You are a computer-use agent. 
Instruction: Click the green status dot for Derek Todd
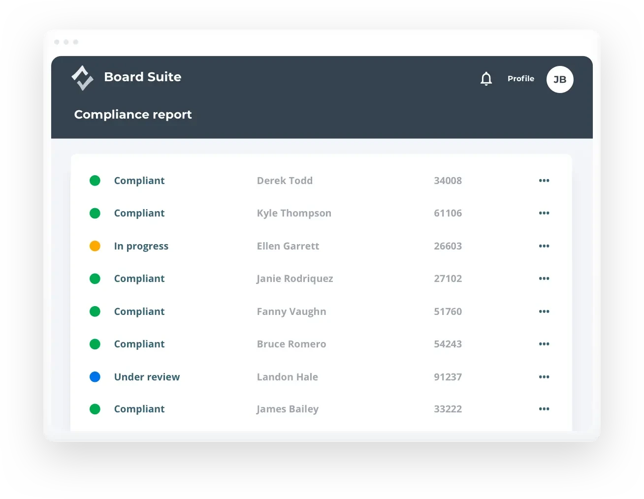(95, 181)
